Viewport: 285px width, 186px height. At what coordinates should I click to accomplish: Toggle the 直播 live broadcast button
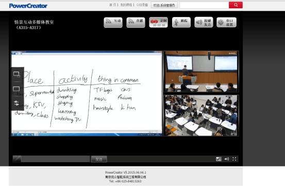pos(136,22)
